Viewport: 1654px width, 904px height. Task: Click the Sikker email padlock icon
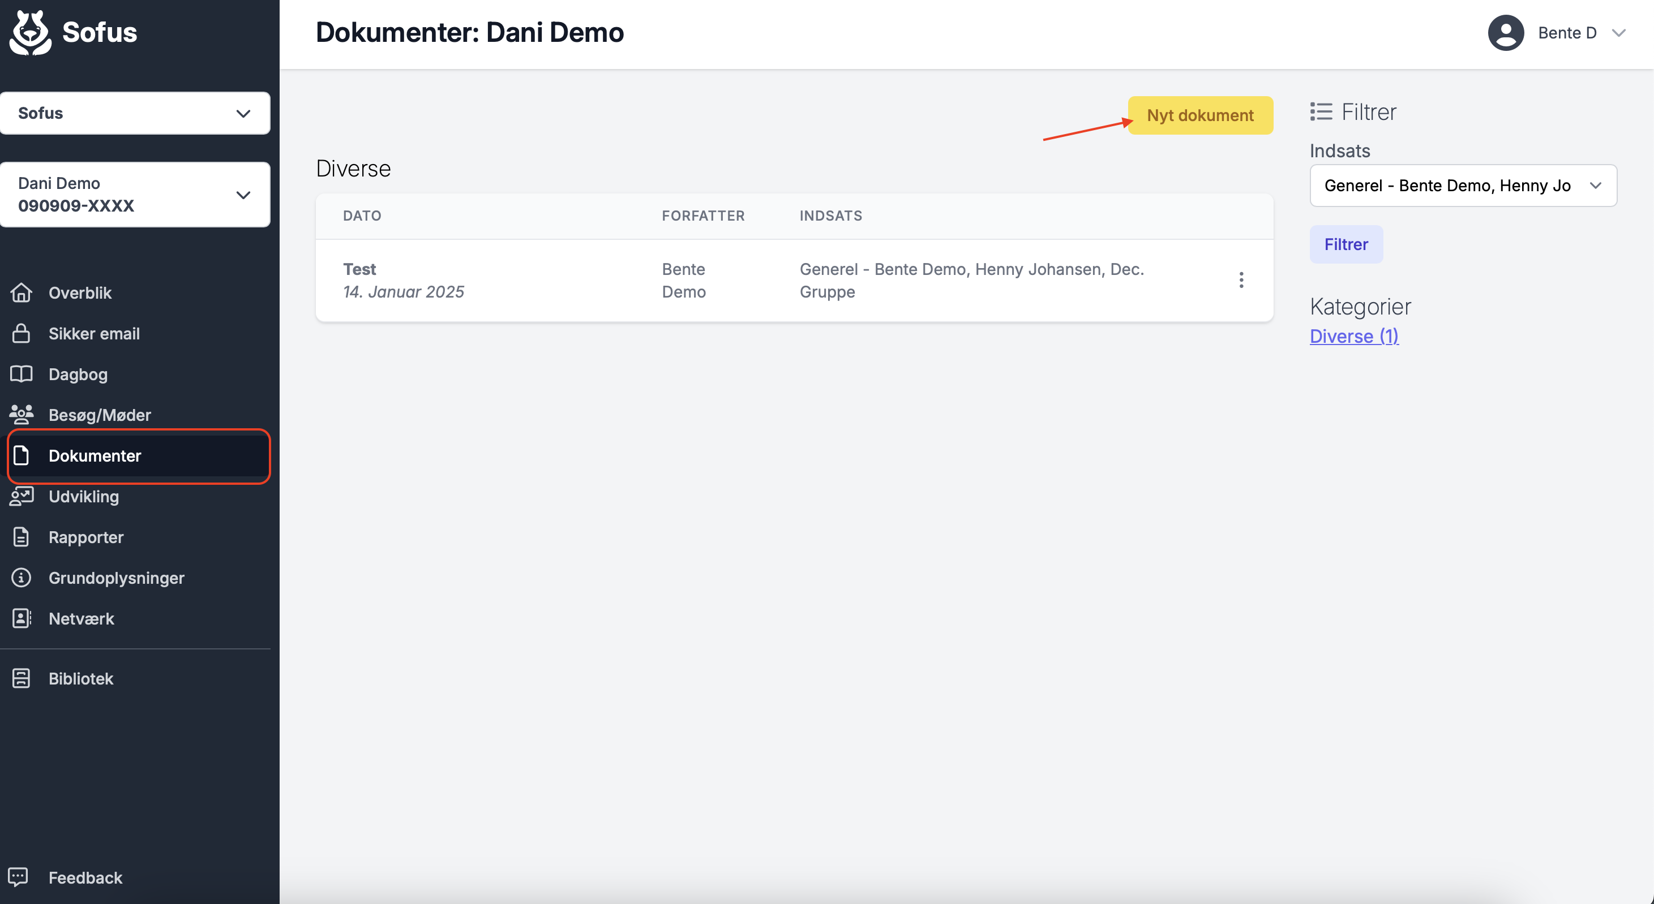(21, 334)
